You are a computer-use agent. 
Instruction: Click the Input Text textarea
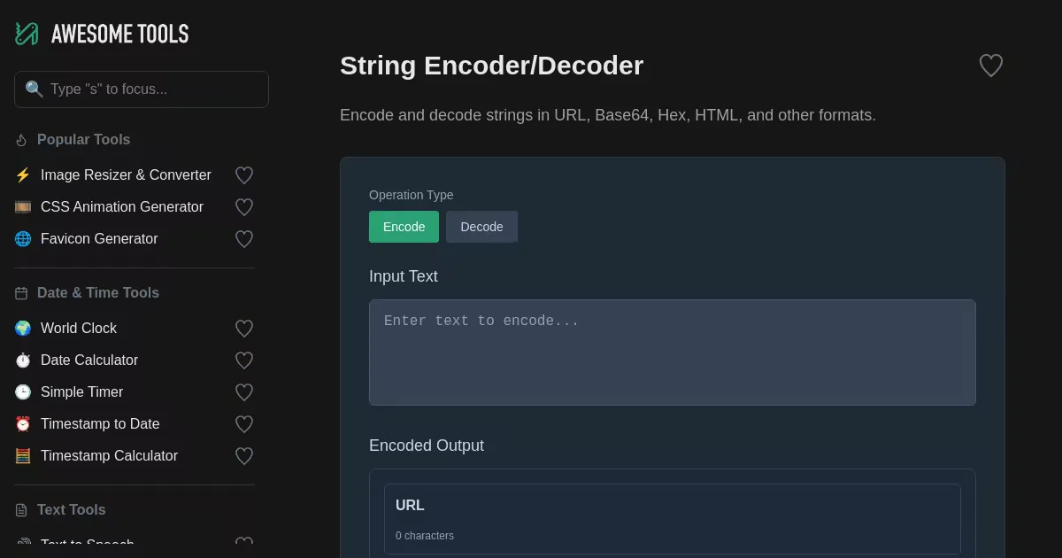coord(672,353)
